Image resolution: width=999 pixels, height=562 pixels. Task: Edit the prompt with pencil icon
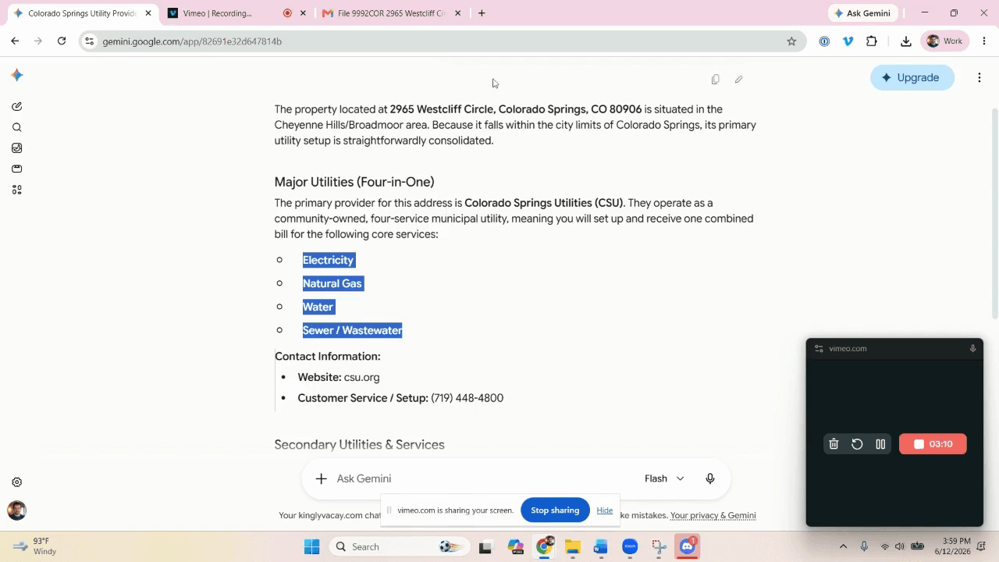tap(739, 79)
